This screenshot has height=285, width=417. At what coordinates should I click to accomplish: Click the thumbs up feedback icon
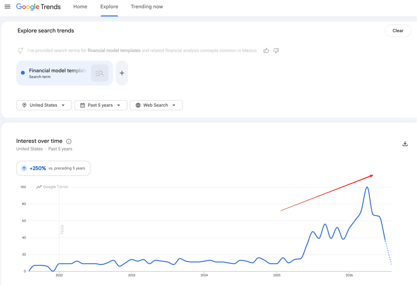click(x=266, y=51)
